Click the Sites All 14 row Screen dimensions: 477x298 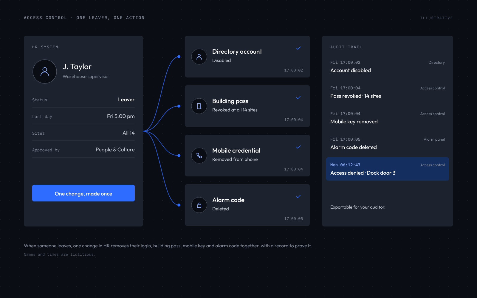83,133
